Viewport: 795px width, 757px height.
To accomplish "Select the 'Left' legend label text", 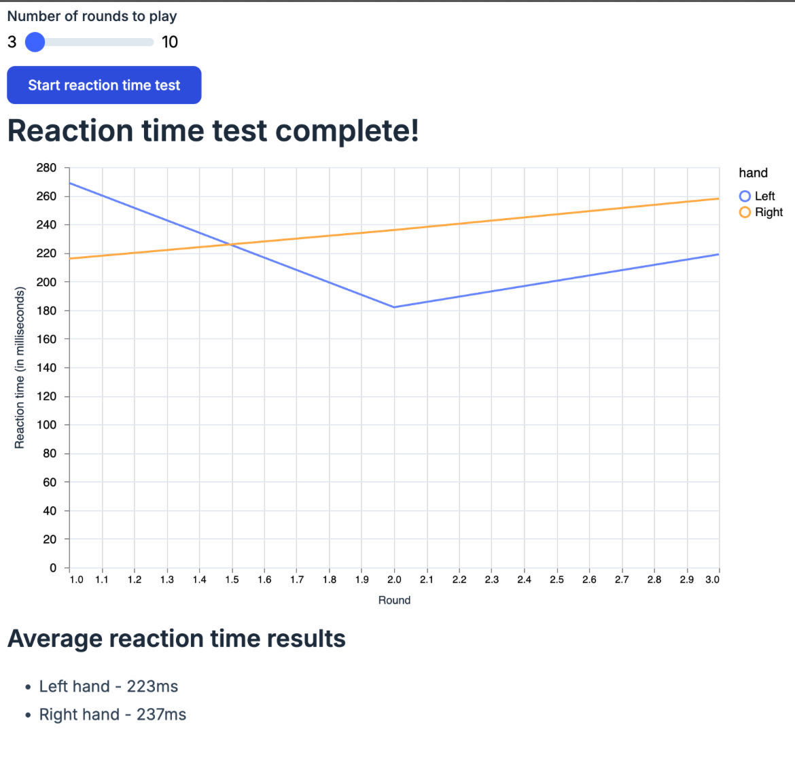I will (x=764, y=196).
